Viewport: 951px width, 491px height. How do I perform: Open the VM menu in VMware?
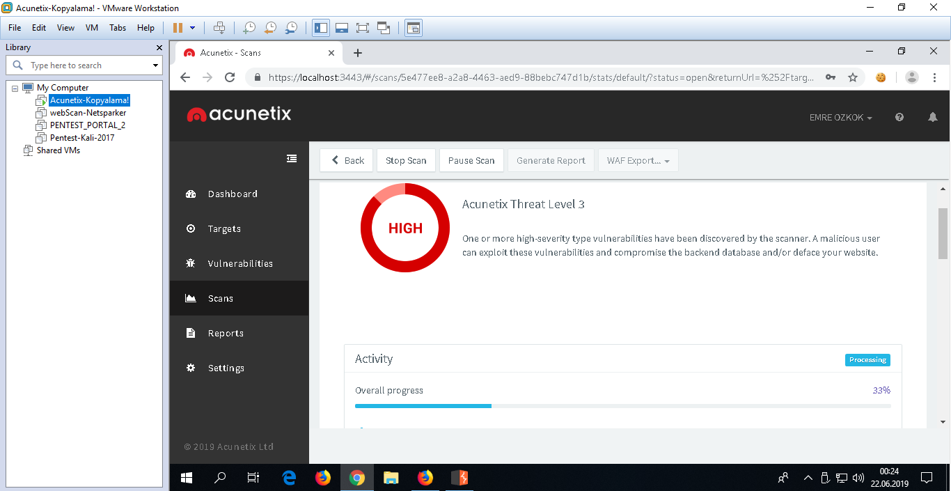click(91, 28)
